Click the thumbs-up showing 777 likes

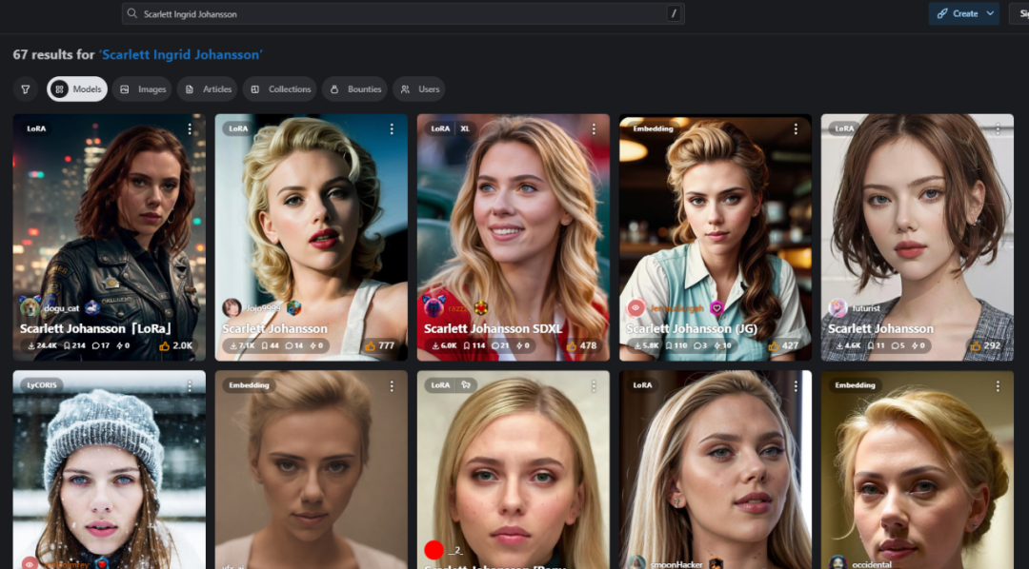point(371,345)
